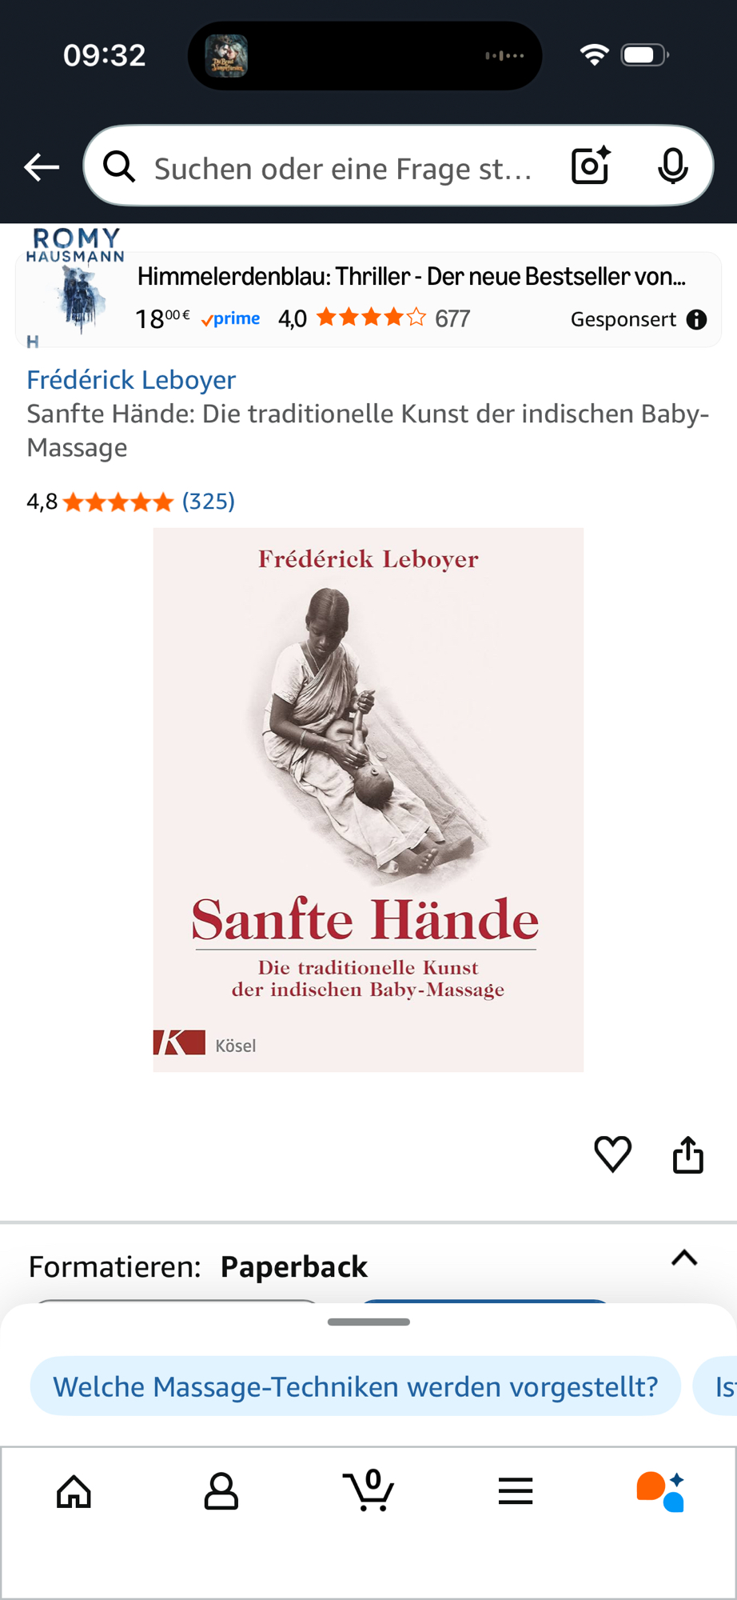This screenshot has width=737, height=1600.
Task: Tap the Gesponsert info icon
Action: [x=697, y=319]
